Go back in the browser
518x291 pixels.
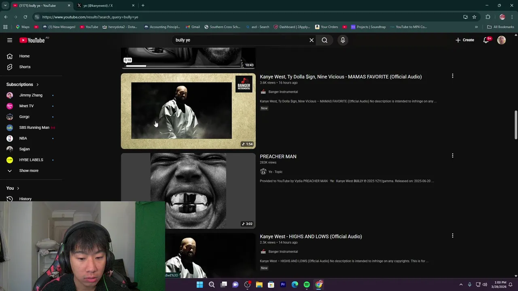[x=6, y=17]
